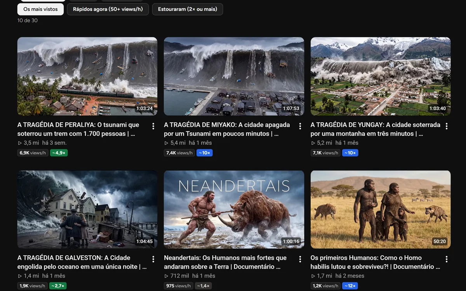466x291 pixels.
Task: Click the "712 mil" view count
Action: point(177,276)
